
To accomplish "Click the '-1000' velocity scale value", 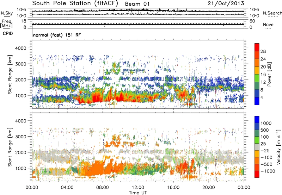I will [268, 171].
